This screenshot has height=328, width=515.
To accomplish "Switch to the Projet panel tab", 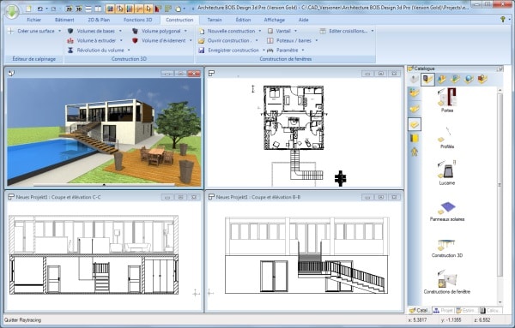I will click(x=443, y=310).
